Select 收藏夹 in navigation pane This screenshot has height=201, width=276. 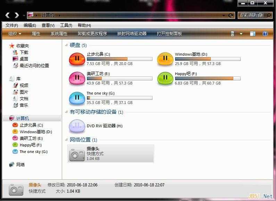pyautogui.click(x=22, y=46)
